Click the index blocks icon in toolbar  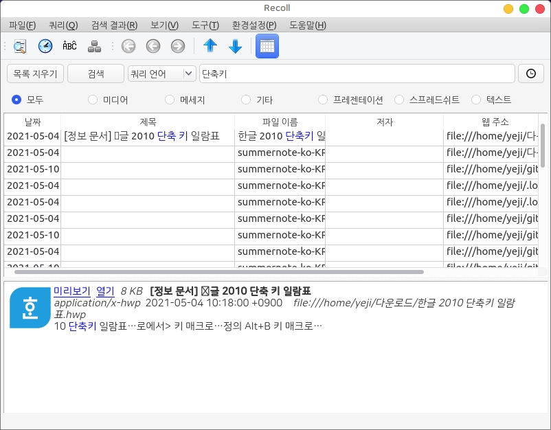[95, 46]
